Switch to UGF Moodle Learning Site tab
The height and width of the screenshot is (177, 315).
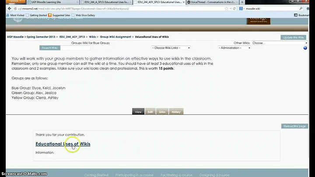[52, 2]
